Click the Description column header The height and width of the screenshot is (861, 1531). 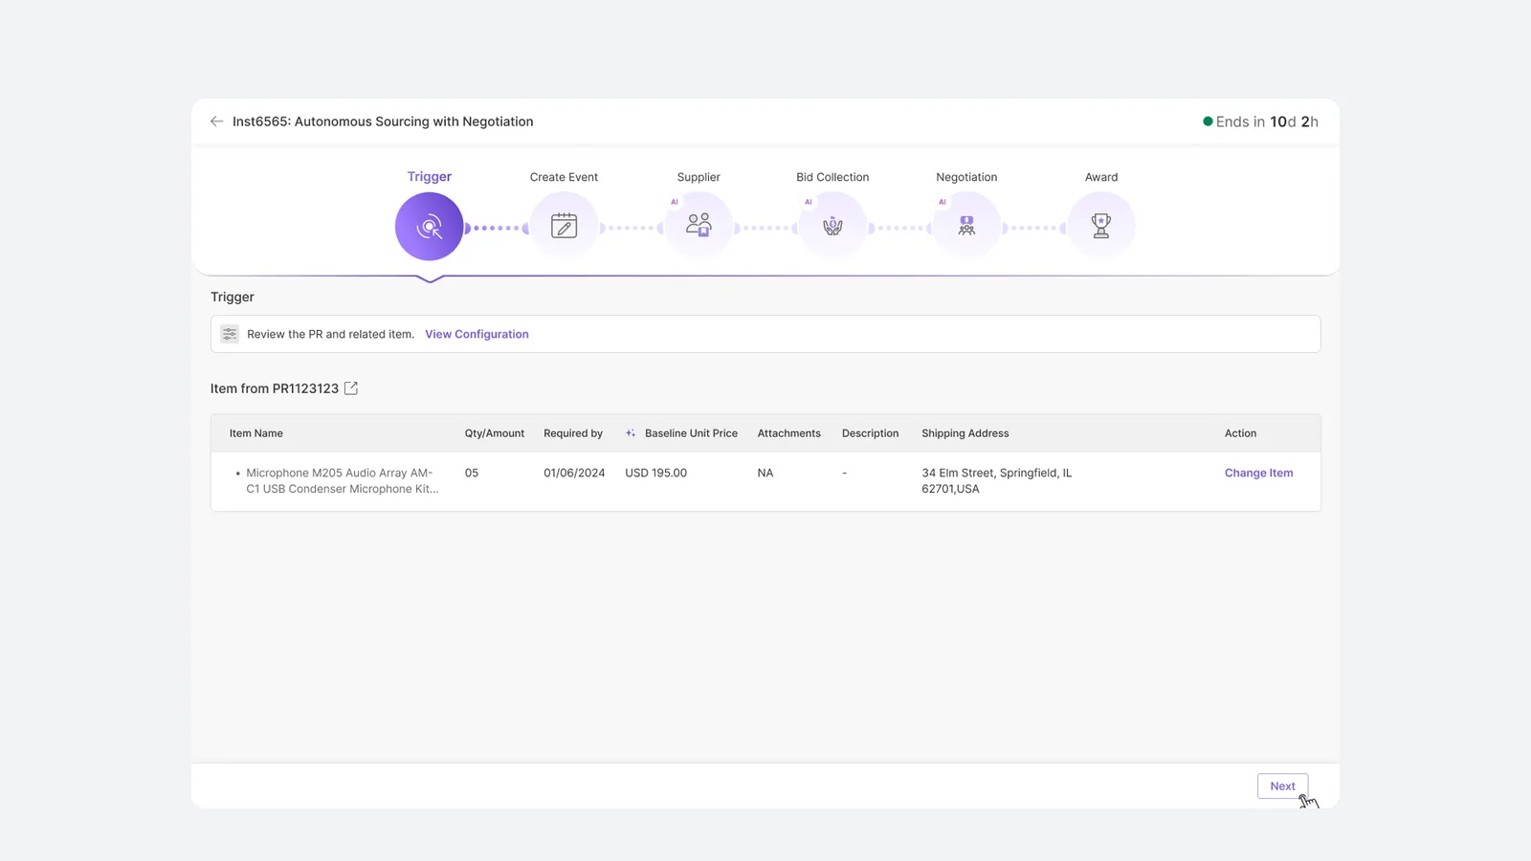pos(870,433)
